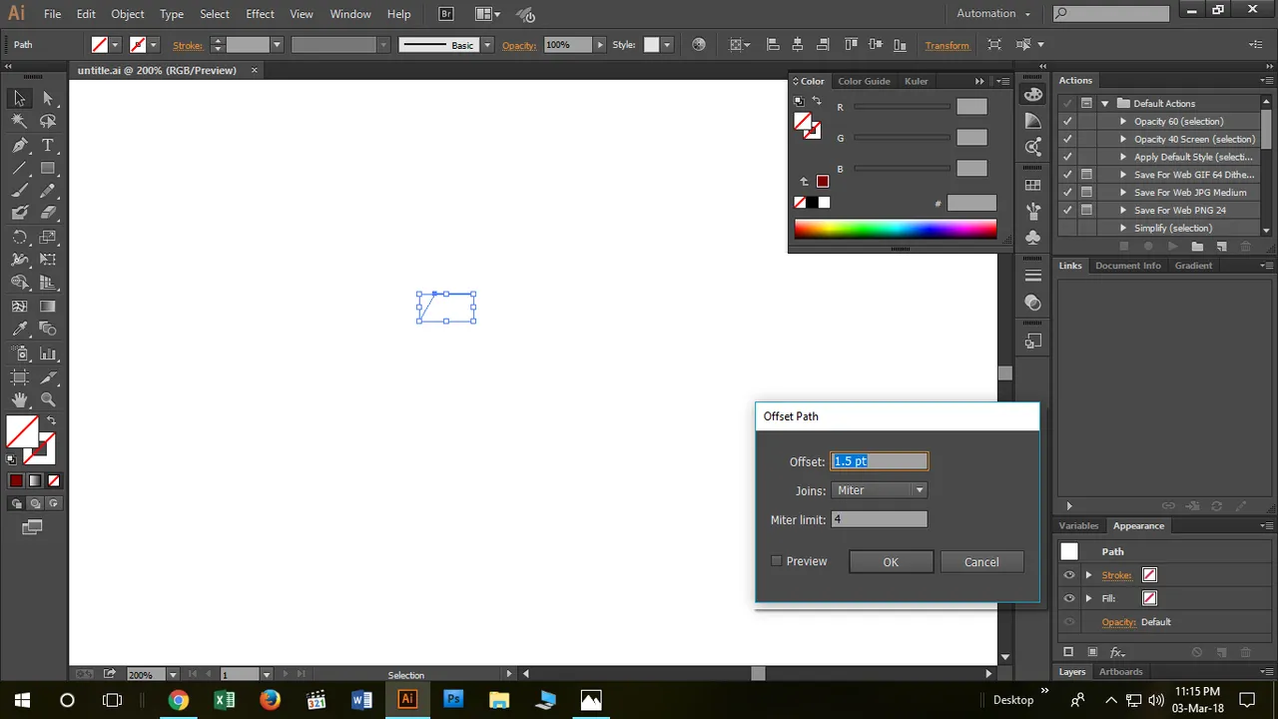The height and width of the screenshot is (719, 1278).
Task: Select the Gradient tool
Action: [x=47, y=306]
